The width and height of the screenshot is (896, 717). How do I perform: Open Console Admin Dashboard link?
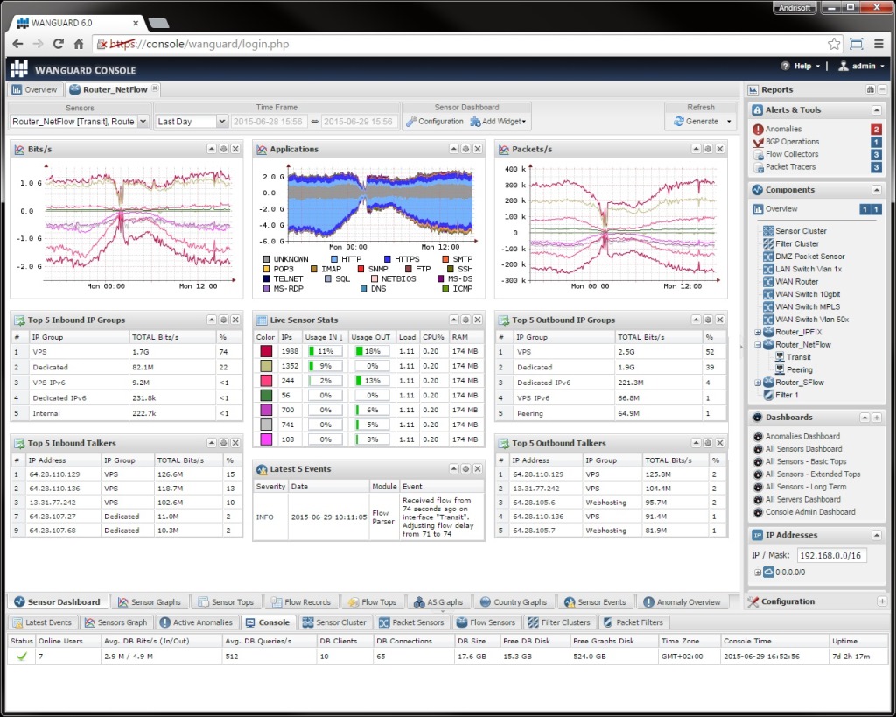pyautogui.click(x=810, y=512)
